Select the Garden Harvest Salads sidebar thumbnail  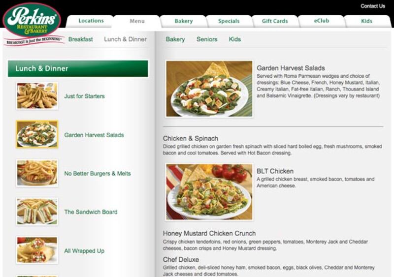point(37,134)
